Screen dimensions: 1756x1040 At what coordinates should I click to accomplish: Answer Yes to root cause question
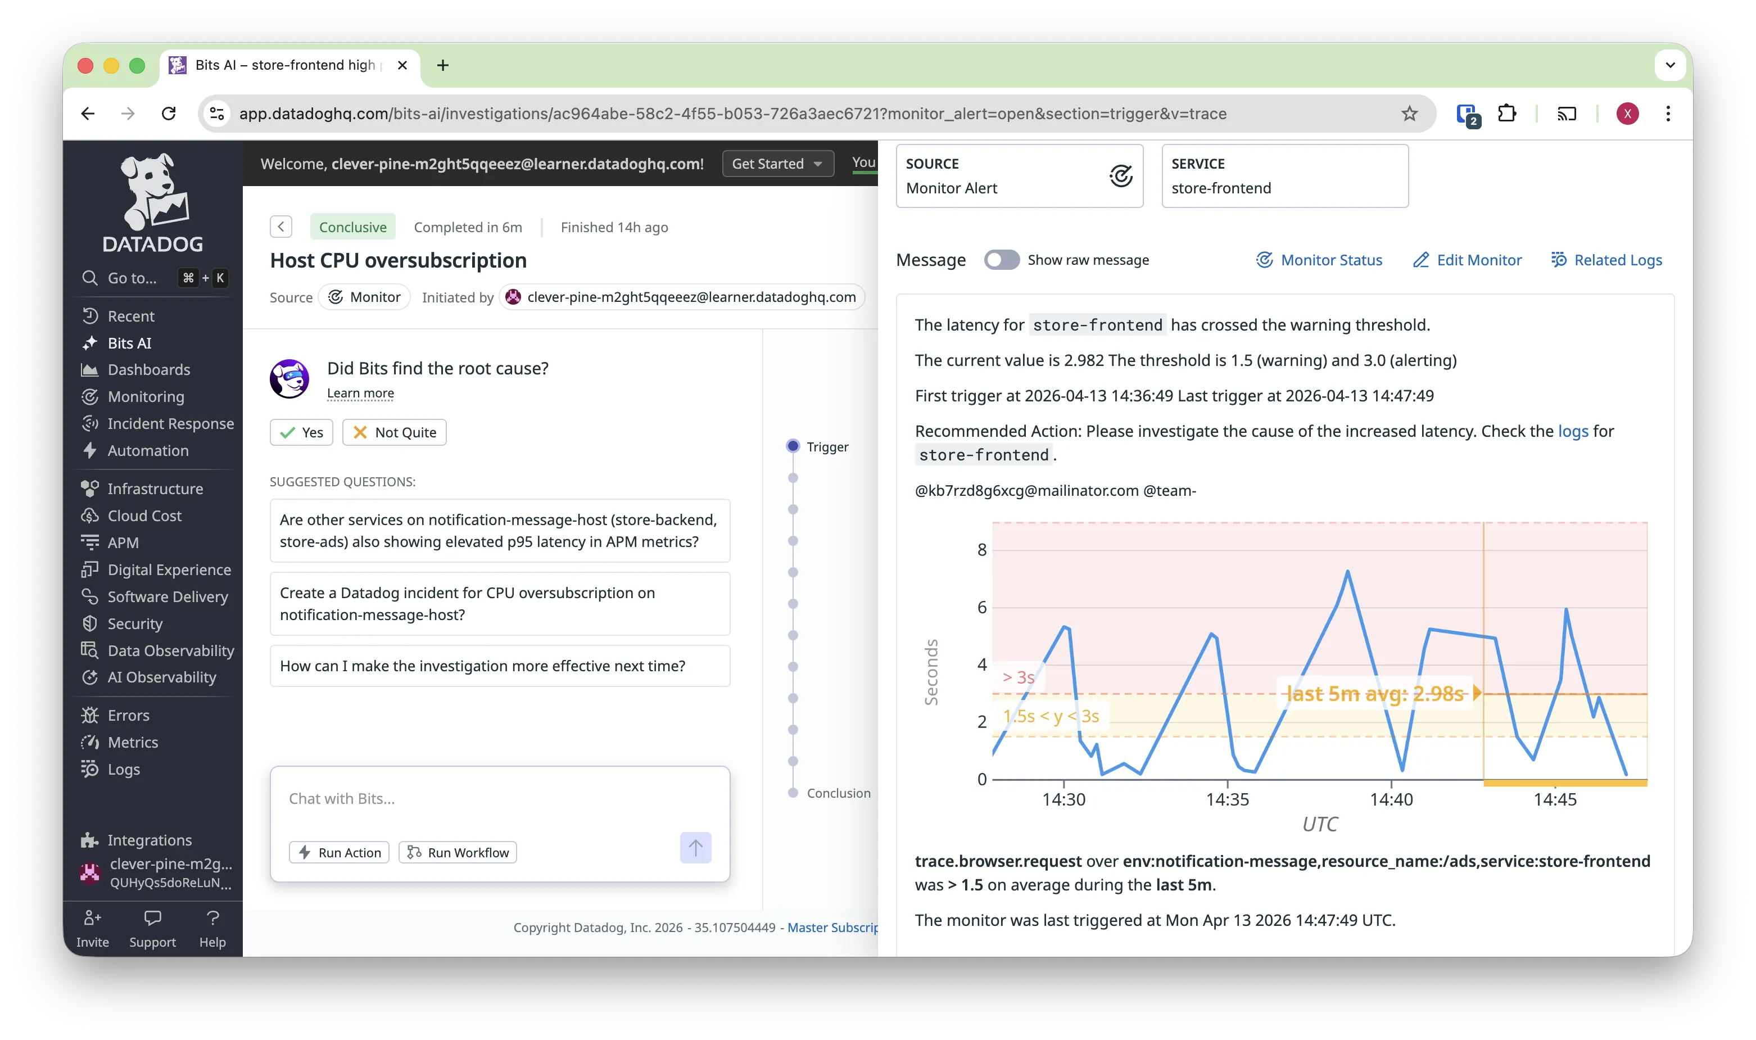tap(301, 432)
